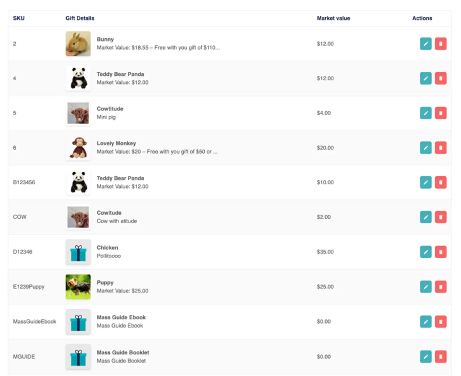
Task: Delete the COW SKU gift
Action: pyautogui.click(x=440, y=217)
